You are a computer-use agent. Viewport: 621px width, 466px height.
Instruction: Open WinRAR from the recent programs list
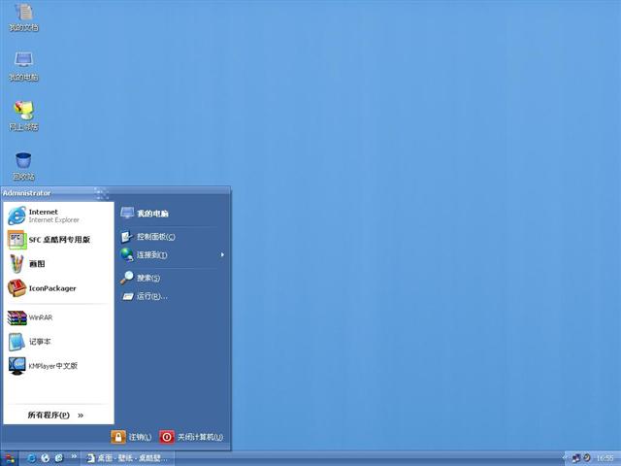pos(58,317)
